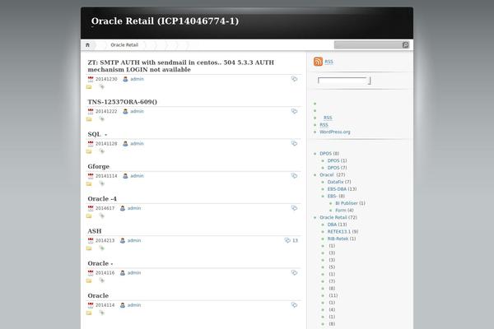Click the tag icon under the SQL post
Screen dimensions: 494x329
[x=101, y=151]
